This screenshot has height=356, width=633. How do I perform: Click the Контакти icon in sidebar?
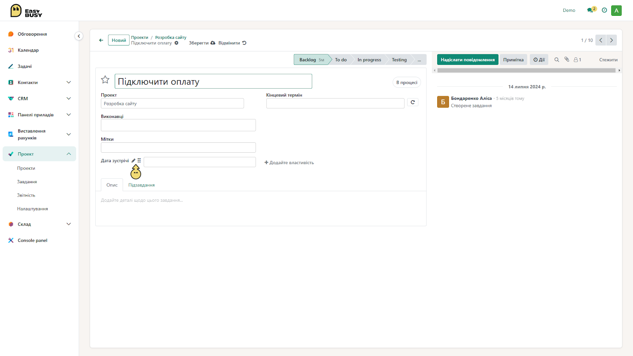point(11,83)
